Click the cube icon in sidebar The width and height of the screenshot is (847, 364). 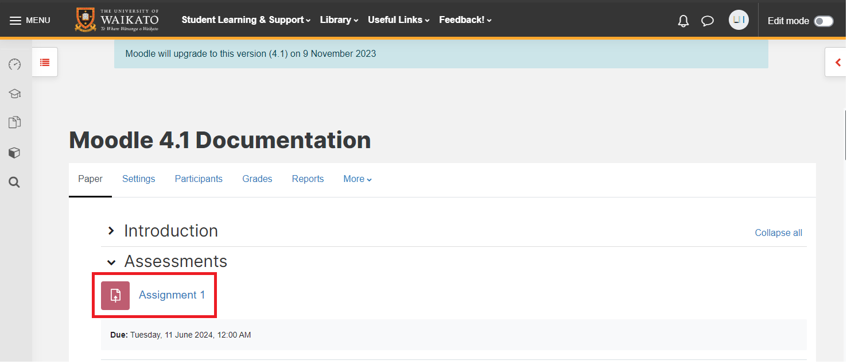15,153
